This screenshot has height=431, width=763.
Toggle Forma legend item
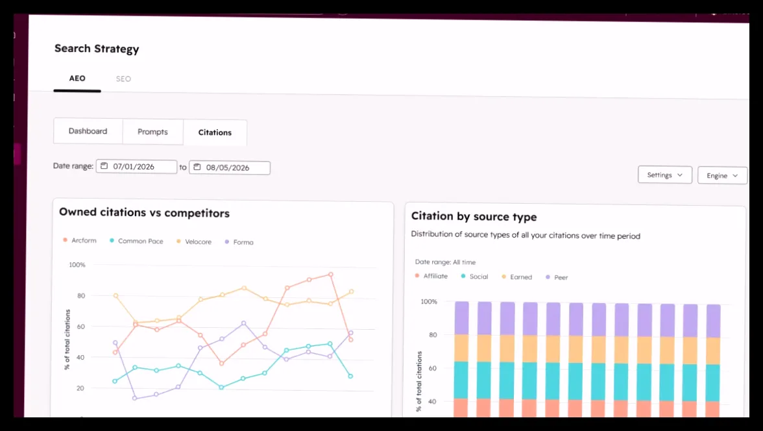239,242
